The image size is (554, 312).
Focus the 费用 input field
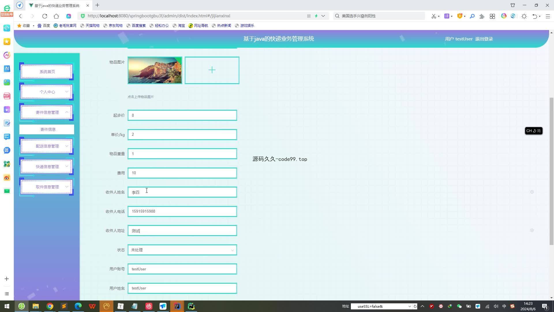[182, 173]
